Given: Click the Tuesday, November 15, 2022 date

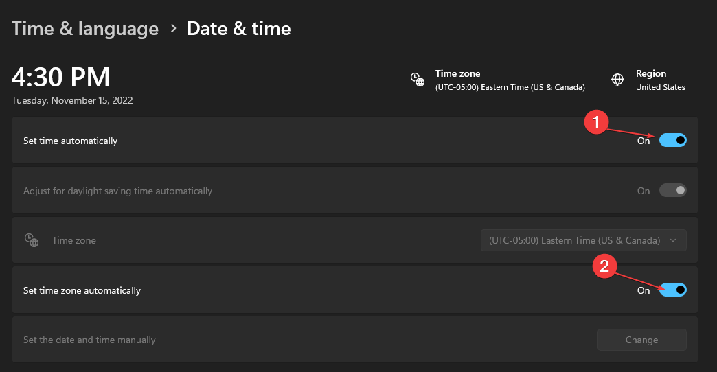Looking at the screenshot, I should point(72,100).
